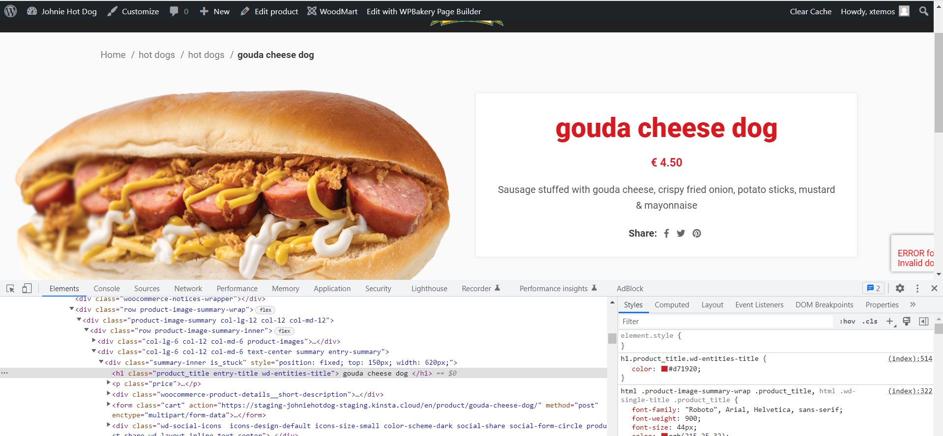This screenshot has height=436, width=943.
Task: Switch to the AdBlock panel tab
Action: 630,289
